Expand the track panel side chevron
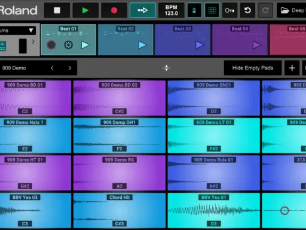The width and height of the screenshot is (306, 230). tap(33, 41)
